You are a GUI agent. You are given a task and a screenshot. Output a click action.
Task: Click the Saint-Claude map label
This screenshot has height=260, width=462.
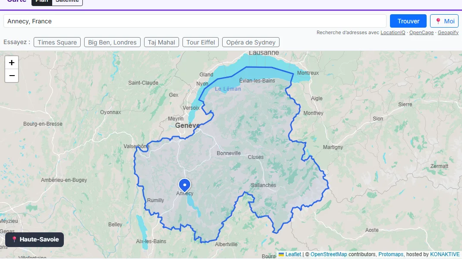143,83
